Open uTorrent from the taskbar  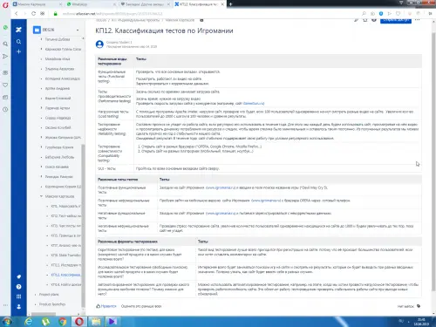click(x=45, y=322)
